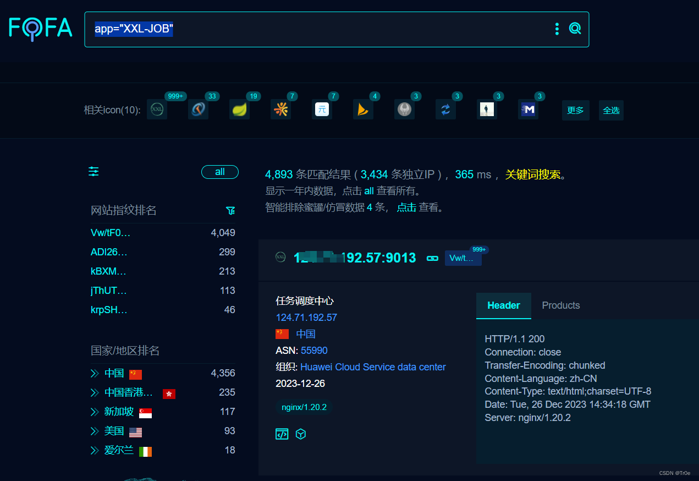
Task: Select the related icon with 33 results
Action: 198,110
